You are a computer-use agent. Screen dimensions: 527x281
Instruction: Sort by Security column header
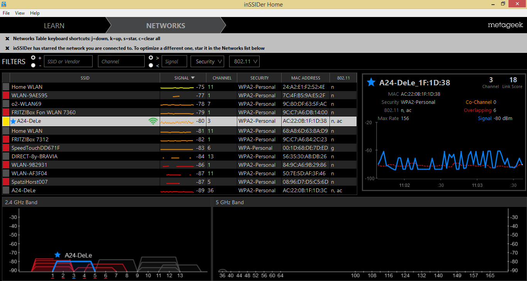259,78
